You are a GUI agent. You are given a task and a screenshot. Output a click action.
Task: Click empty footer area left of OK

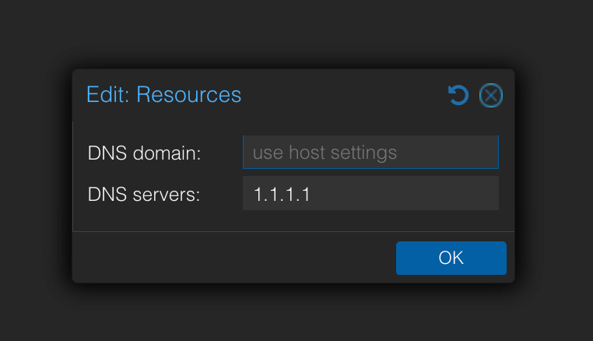click(x=233, y=258)
